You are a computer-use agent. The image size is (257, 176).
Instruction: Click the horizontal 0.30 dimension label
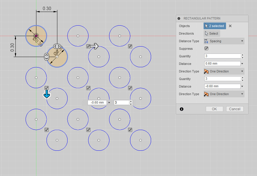[x=47, y=8]
